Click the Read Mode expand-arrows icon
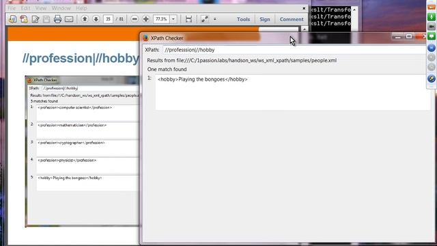This screenshot has height=246, width=437. (x=205, y=19)
